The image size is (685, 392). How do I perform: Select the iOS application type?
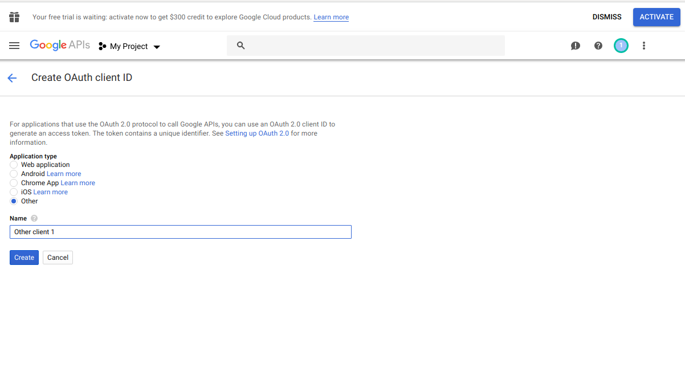pos(13,192)
